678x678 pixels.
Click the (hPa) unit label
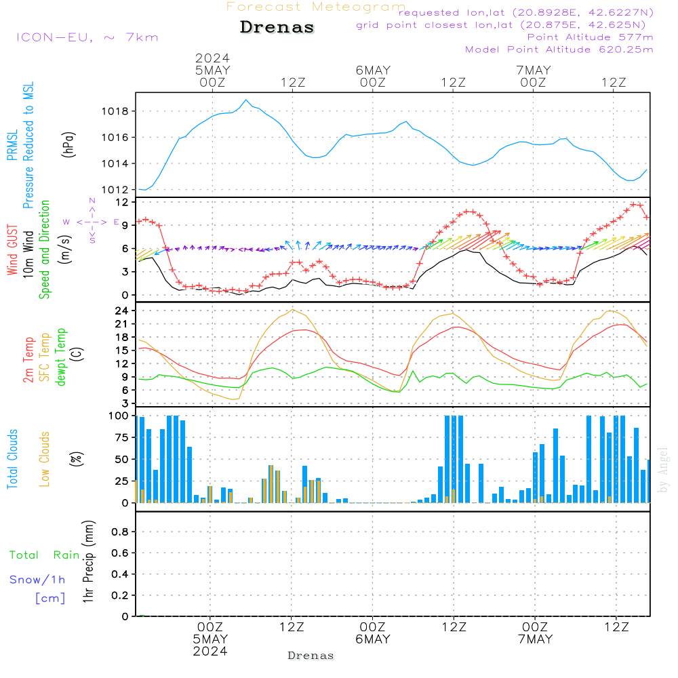tap(68, 145)
